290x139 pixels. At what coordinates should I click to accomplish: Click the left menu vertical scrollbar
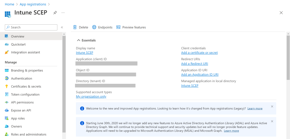pyautogui.click(x=64, y=84)
